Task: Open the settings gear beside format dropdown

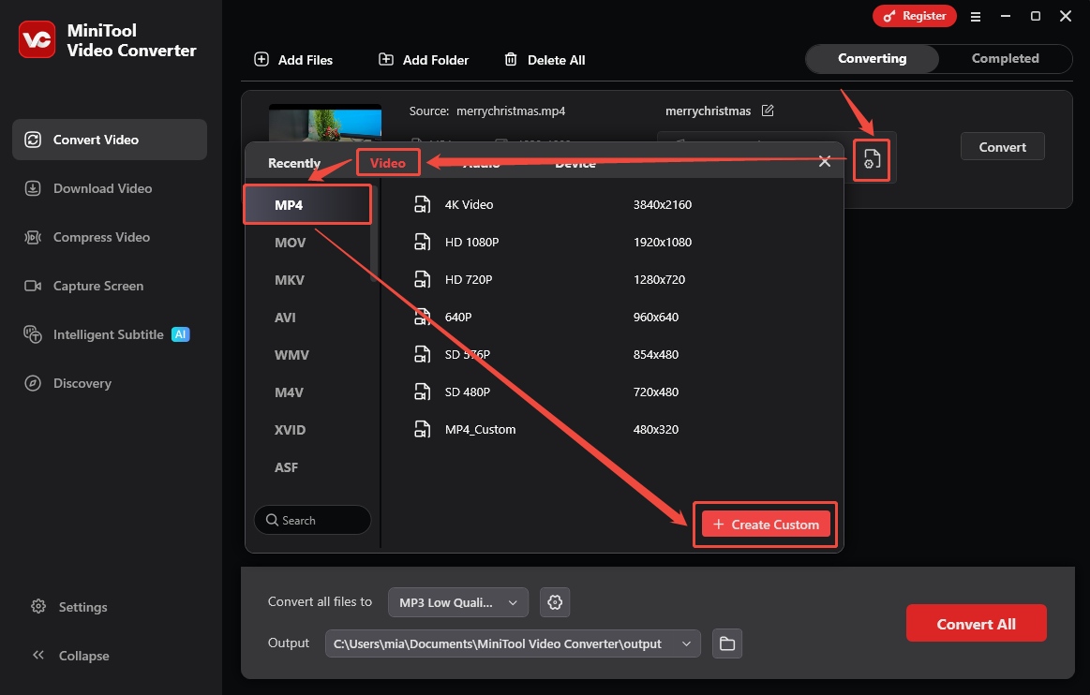Action: (x=555, y=602)
